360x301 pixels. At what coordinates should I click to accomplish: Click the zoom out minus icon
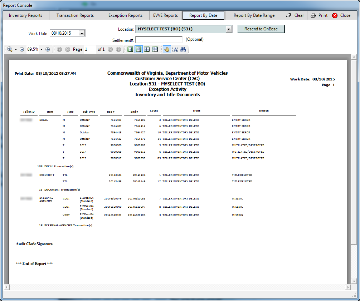click(x=22, y=49)
